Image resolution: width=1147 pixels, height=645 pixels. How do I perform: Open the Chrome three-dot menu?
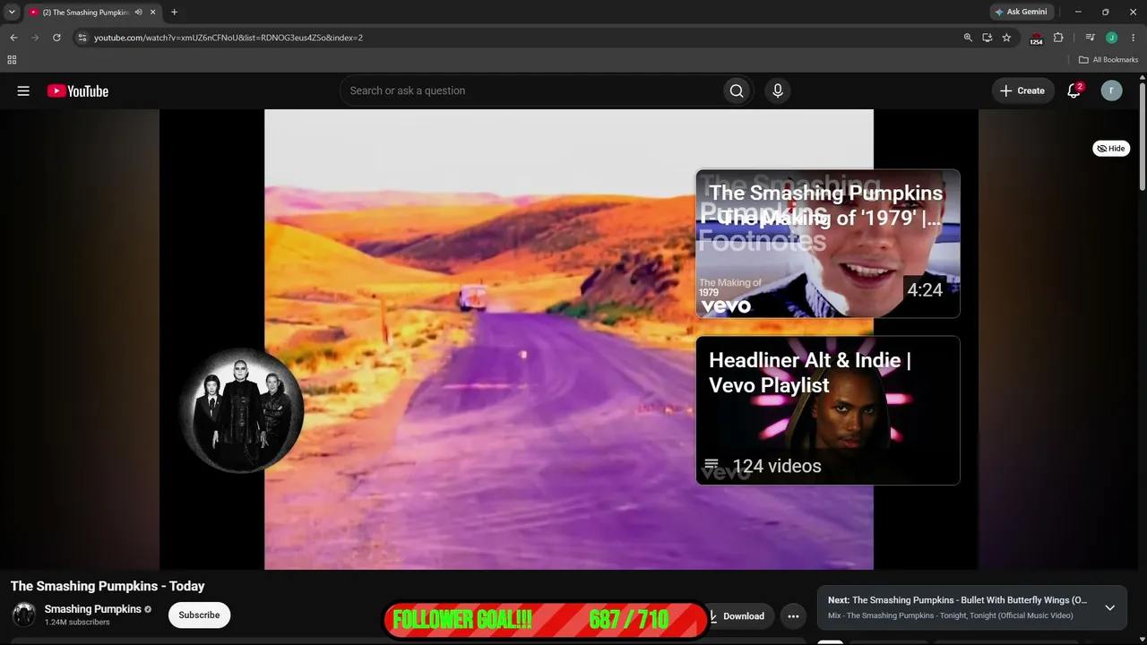(1133, 38)
